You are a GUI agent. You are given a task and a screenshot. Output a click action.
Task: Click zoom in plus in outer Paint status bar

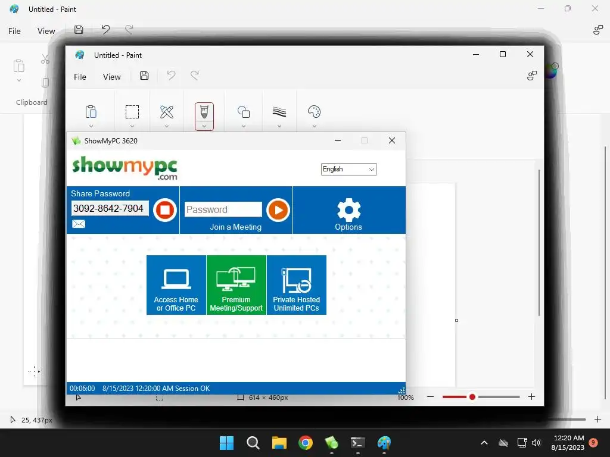(598, 420)
